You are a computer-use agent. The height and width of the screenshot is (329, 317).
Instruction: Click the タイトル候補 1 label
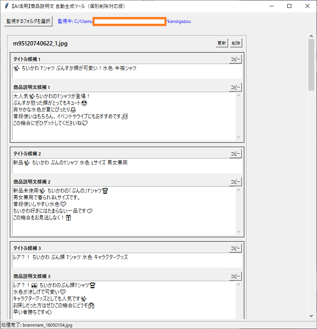coord(27,59)
